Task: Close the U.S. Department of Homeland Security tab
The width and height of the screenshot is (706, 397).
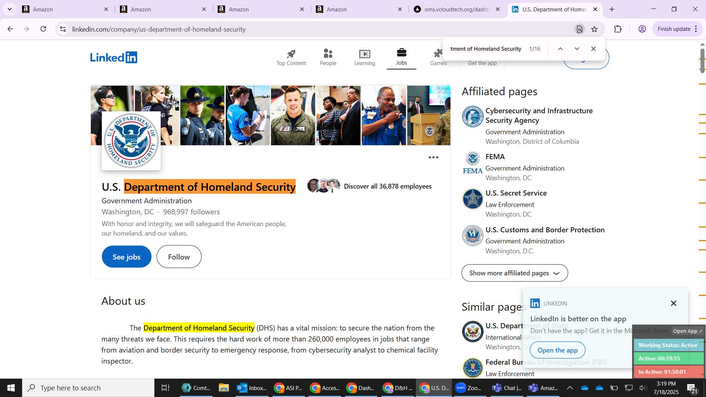Action: click(595, 9)
